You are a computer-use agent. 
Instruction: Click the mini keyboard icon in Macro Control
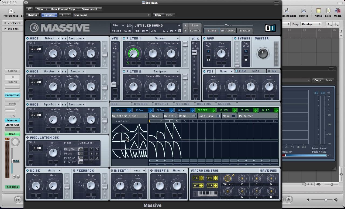point(208,194)
